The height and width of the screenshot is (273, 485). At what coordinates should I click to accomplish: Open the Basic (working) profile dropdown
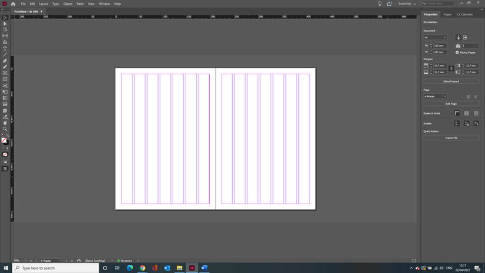coord(112,261)
